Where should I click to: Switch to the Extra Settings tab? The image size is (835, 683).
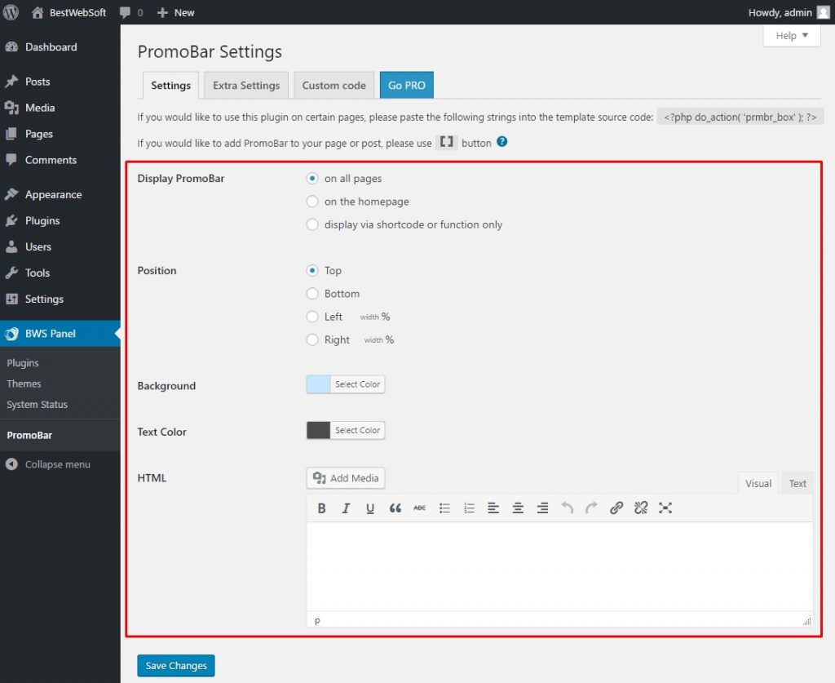click(x=245, y=84)
